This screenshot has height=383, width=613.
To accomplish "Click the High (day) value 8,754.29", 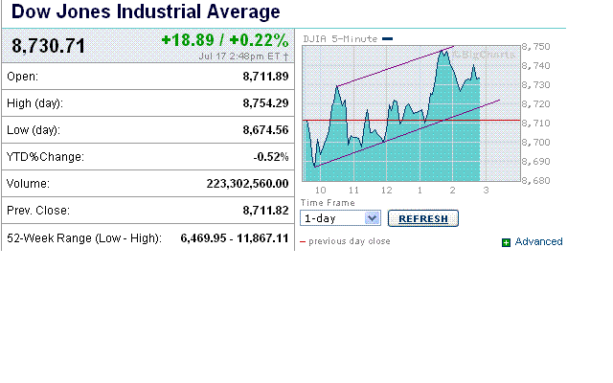I will pos(265,103).
